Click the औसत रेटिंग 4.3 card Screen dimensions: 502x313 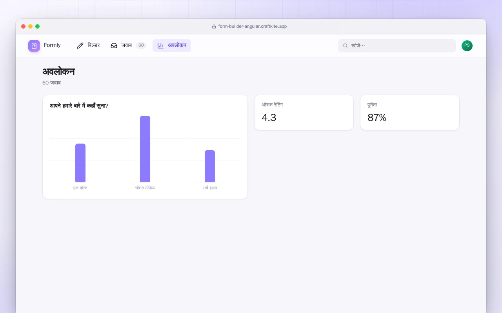[304, 113]
